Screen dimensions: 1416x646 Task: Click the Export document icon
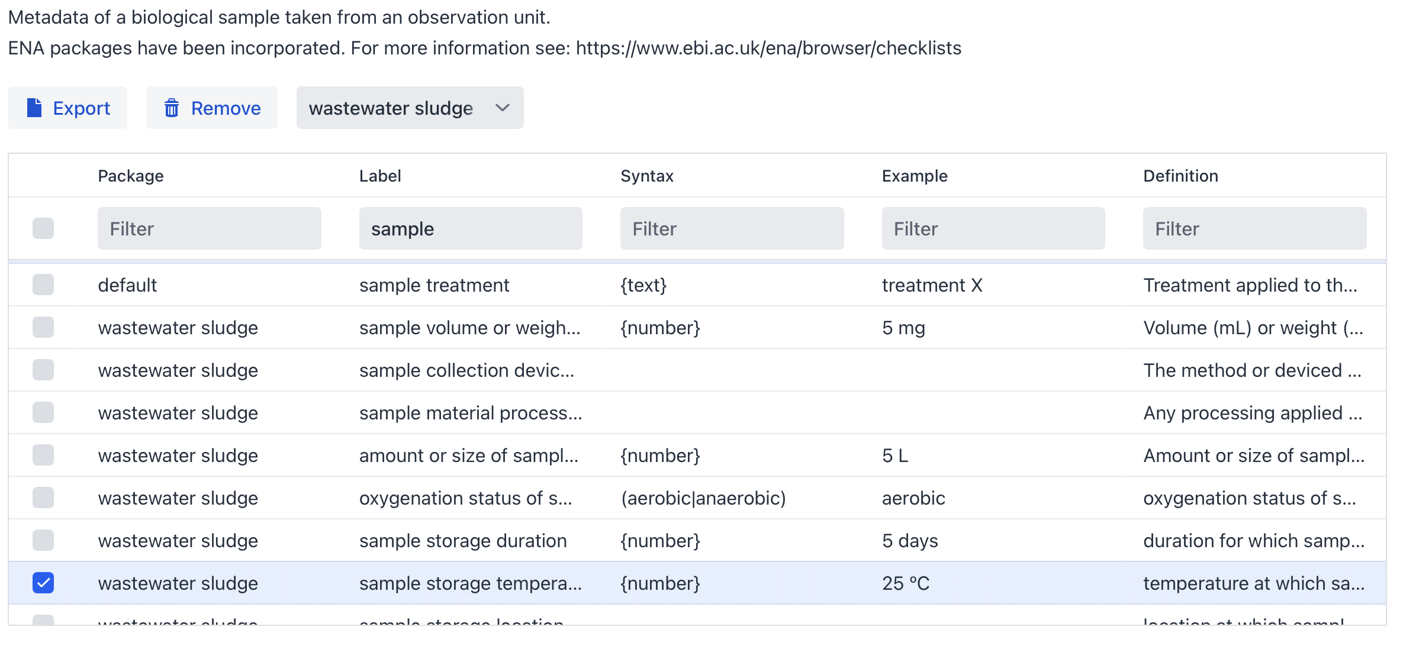coord(34,108)
